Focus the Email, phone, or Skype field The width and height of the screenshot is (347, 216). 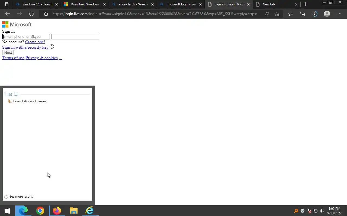(26, 37)
